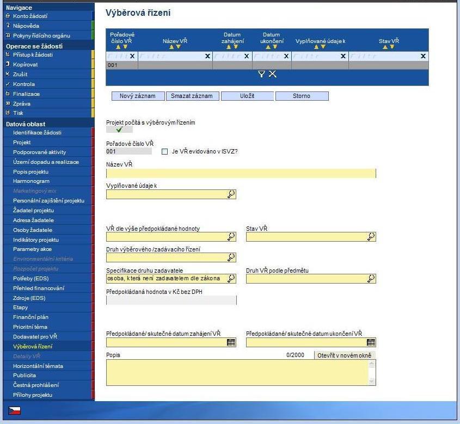This screenshot has height=424, width=460.
Task: Open Horizontální témata section
Action: pos(38,366)
